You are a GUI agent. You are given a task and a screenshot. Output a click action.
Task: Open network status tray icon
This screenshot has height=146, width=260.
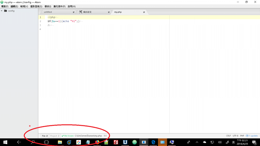coord(212,142)
